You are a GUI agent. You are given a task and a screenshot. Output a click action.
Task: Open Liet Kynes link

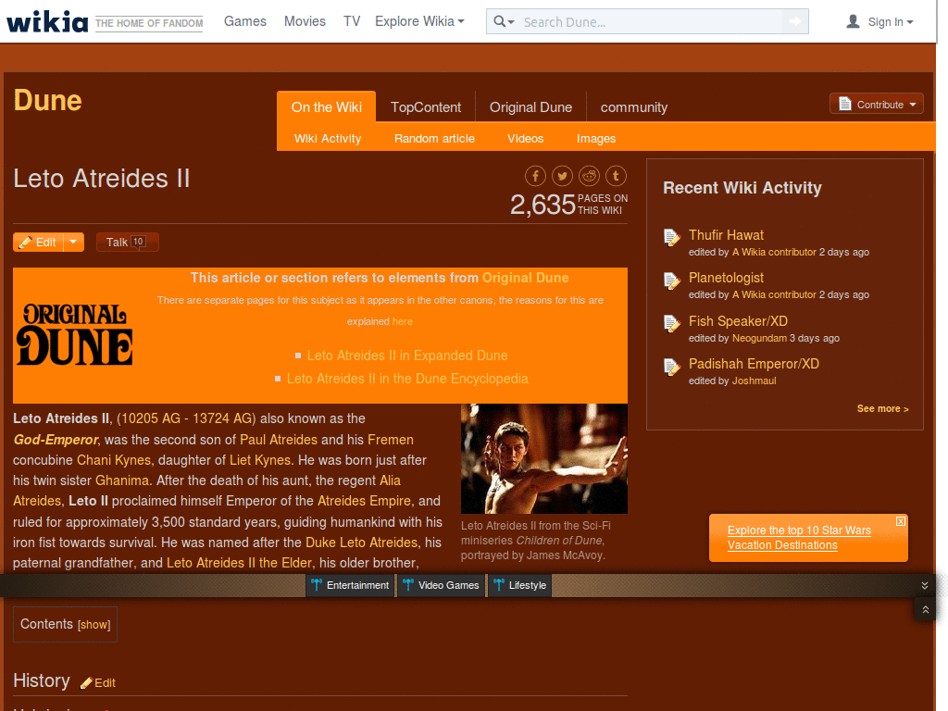click(260, 460)
